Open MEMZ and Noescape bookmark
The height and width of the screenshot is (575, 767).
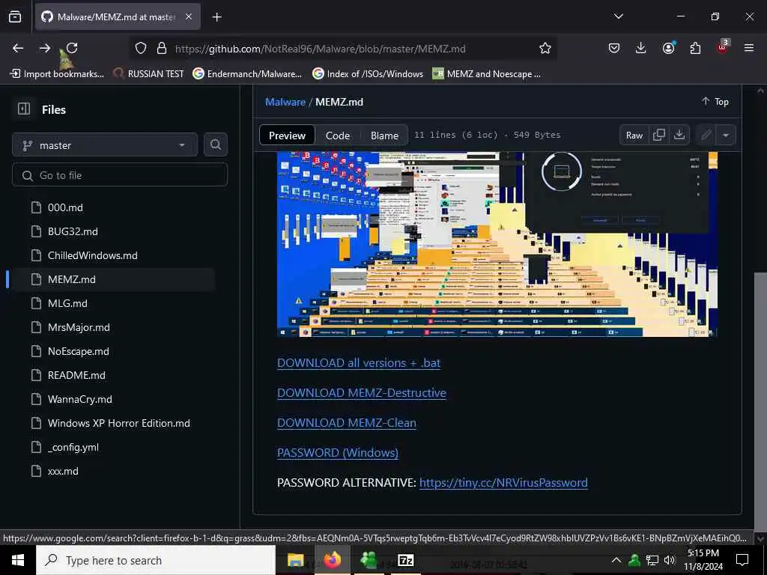pos(487,74)
